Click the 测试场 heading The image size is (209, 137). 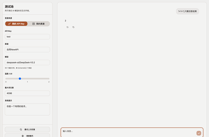[x=9, y=7]
